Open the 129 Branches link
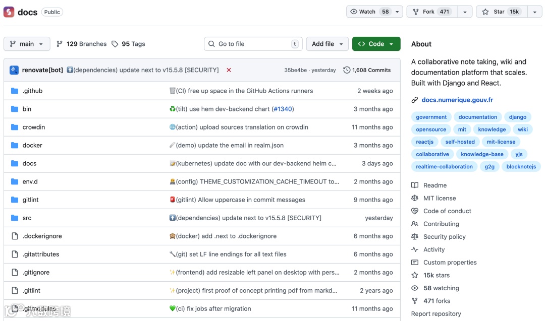545x321 pixels. [81, 44]
